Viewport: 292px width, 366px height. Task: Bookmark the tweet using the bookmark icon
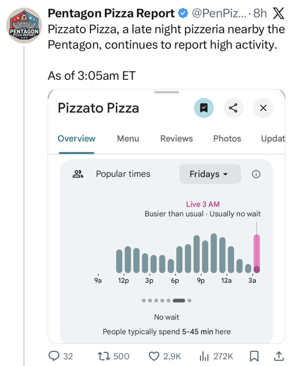254,356
